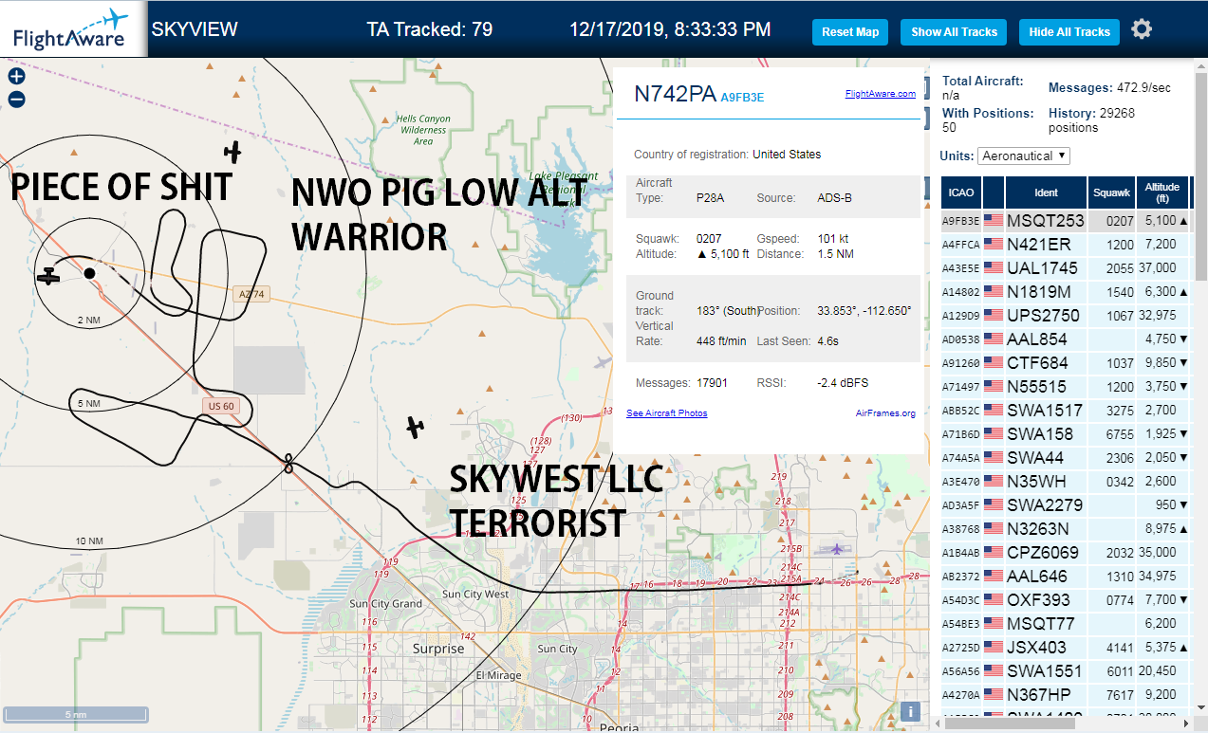
Task: Sort table by ICAO column header
Action: (x=959, y=192)
